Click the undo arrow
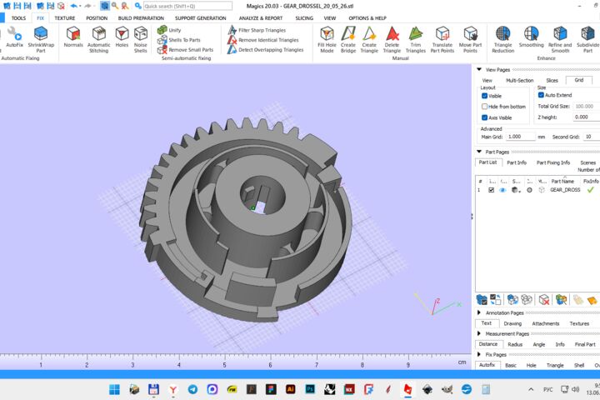The width and height of the screenshot is (600, 400). coord(73,6)
